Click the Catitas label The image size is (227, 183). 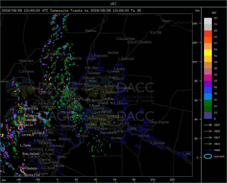point(144,136)
